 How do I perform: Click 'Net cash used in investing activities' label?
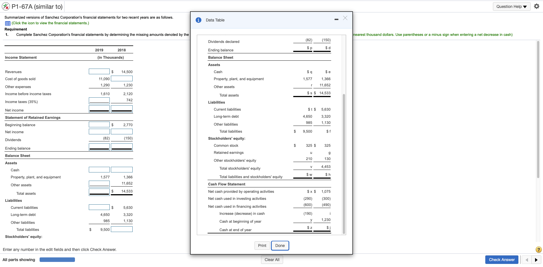pyautogui.click(x=237, y=199)
